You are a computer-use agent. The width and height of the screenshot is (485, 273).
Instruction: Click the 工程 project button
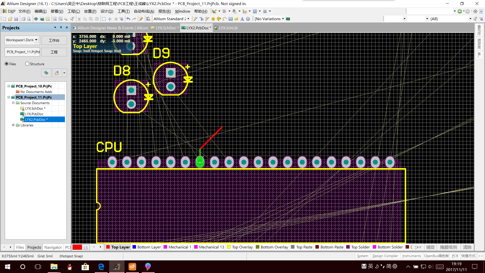[54, 52]
